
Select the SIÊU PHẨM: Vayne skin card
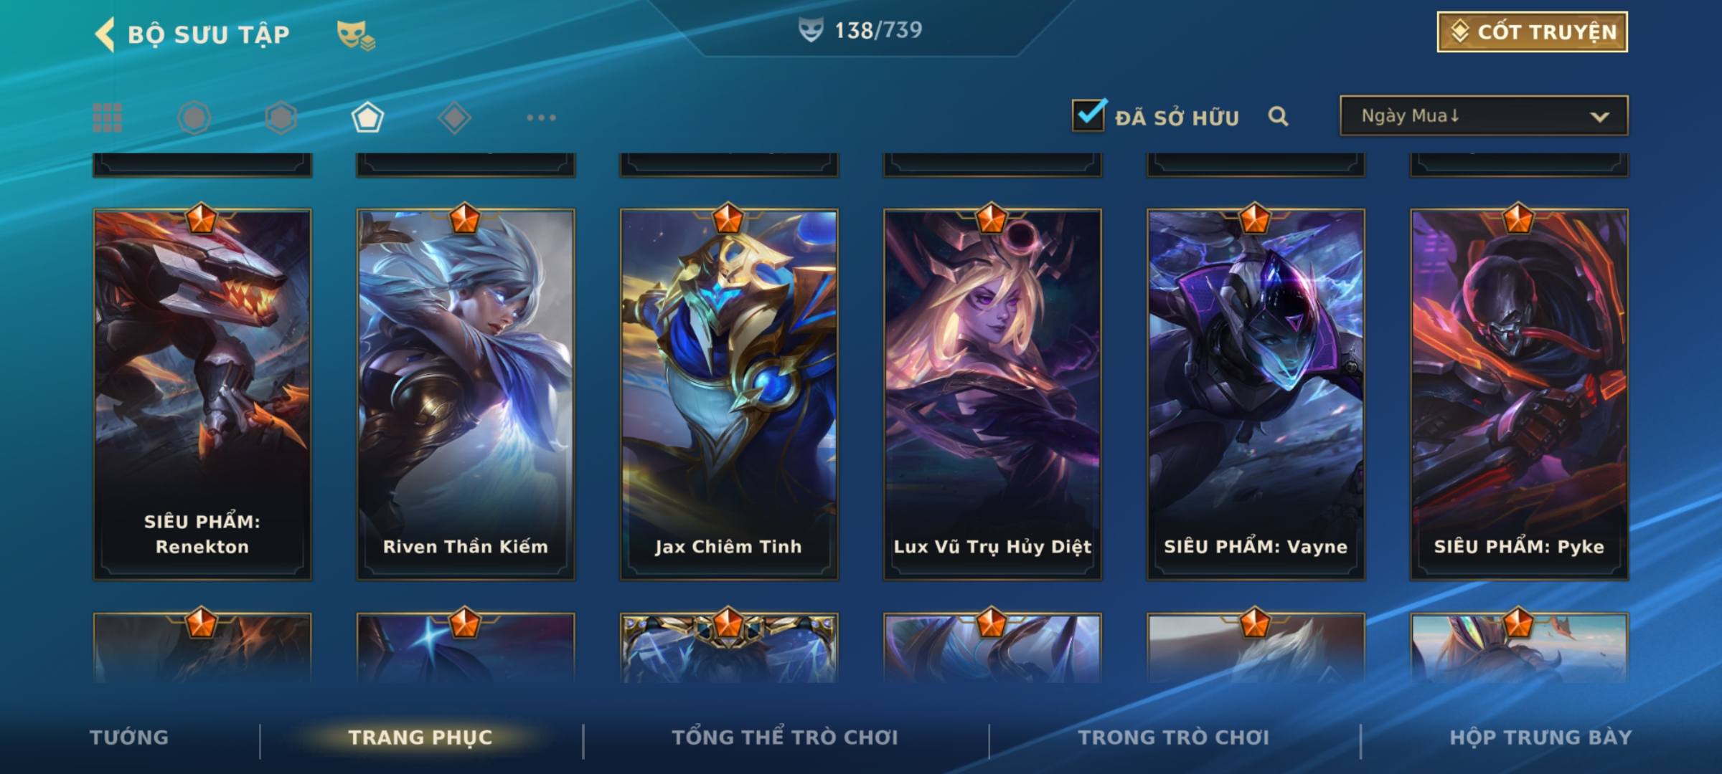[1256, 393]
